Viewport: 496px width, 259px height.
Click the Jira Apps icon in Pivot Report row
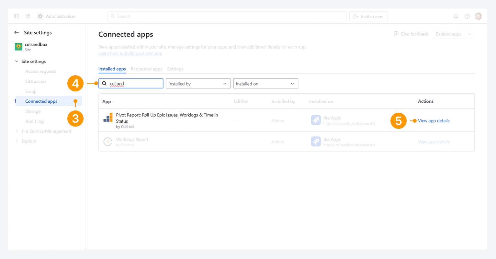(316, 120)
